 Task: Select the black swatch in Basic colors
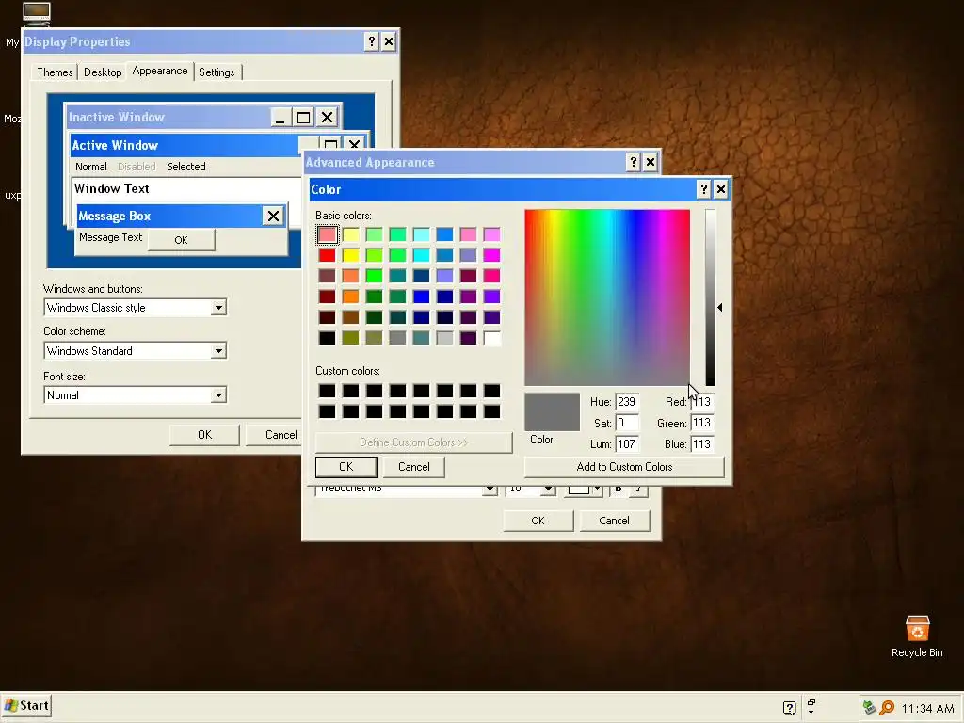tap(327, 338)
